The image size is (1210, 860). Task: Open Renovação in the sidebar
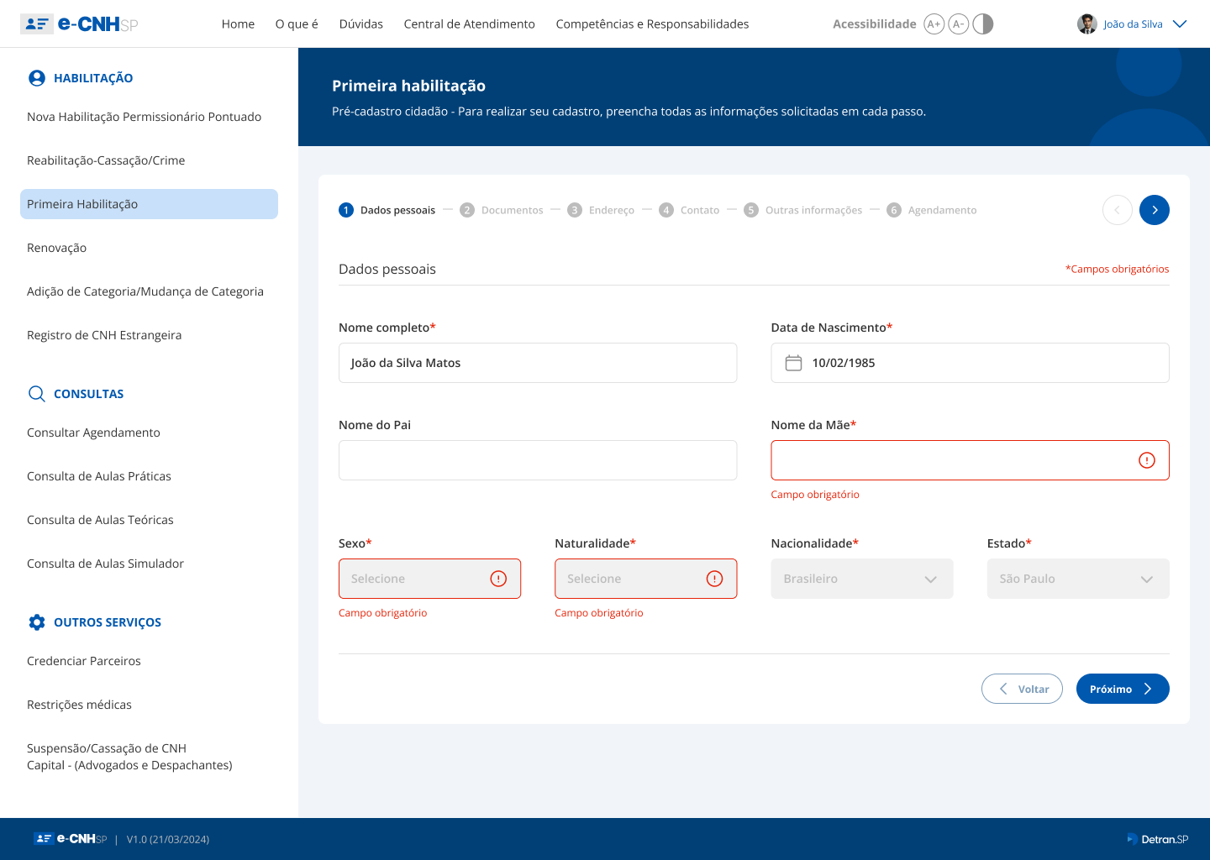point(57,248)
